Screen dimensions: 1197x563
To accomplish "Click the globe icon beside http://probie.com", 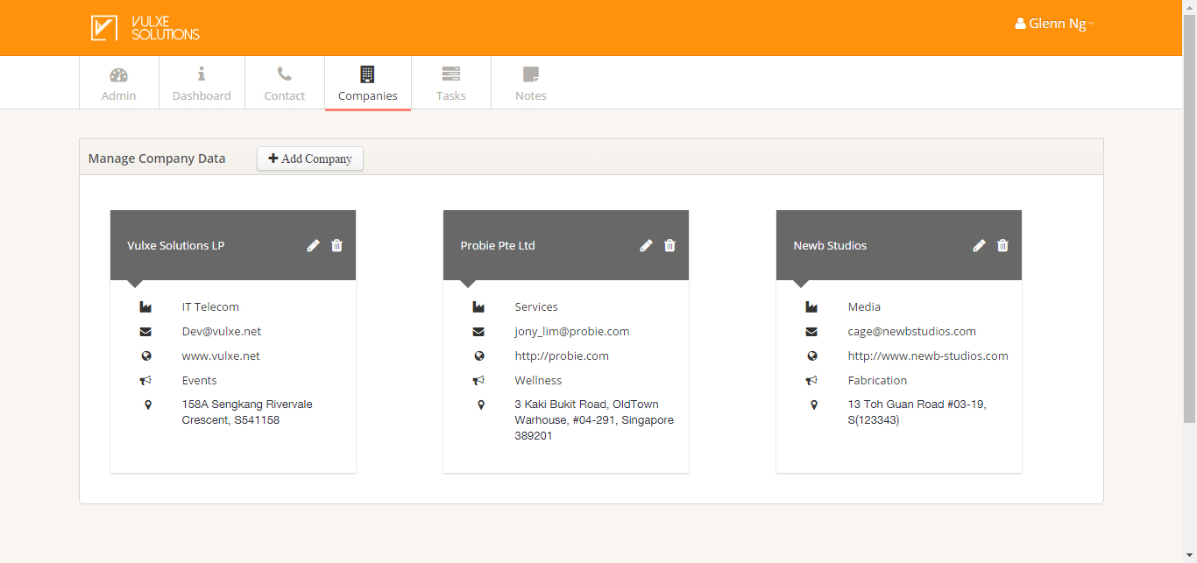I will (x=479, y=356).
